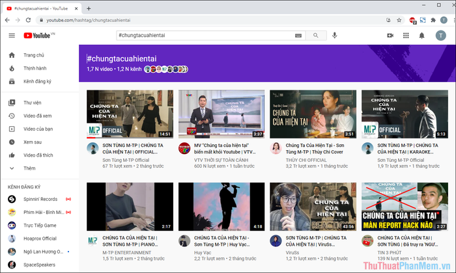Viewport: 456px width, 273px height.
Task: Open the Thùy Chi Cover 3:51 thumbnail
Action: 313,114
